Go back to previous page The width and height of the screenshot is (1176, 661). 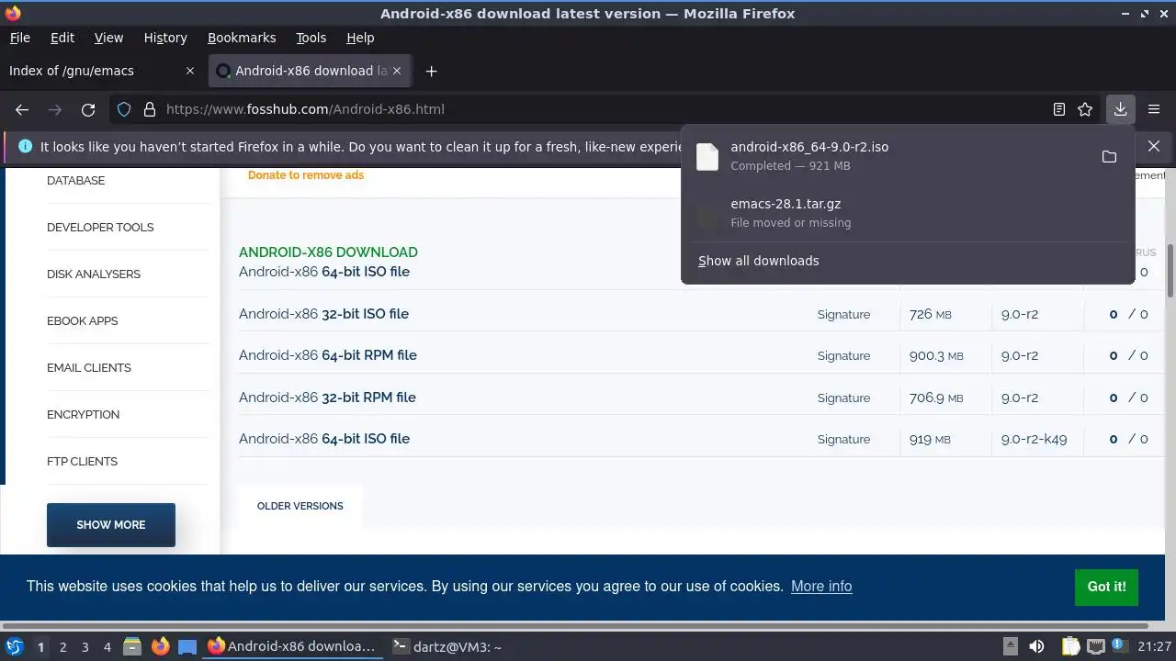click(22, 109)
